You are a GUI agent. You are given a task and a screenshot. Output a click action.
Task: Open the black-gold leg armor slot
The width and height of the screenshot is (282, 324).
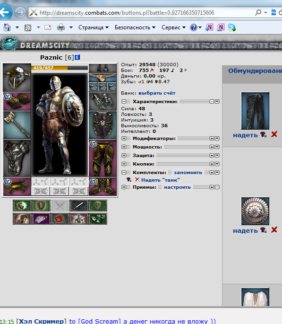pyautogui.click(x=103, y=158)
